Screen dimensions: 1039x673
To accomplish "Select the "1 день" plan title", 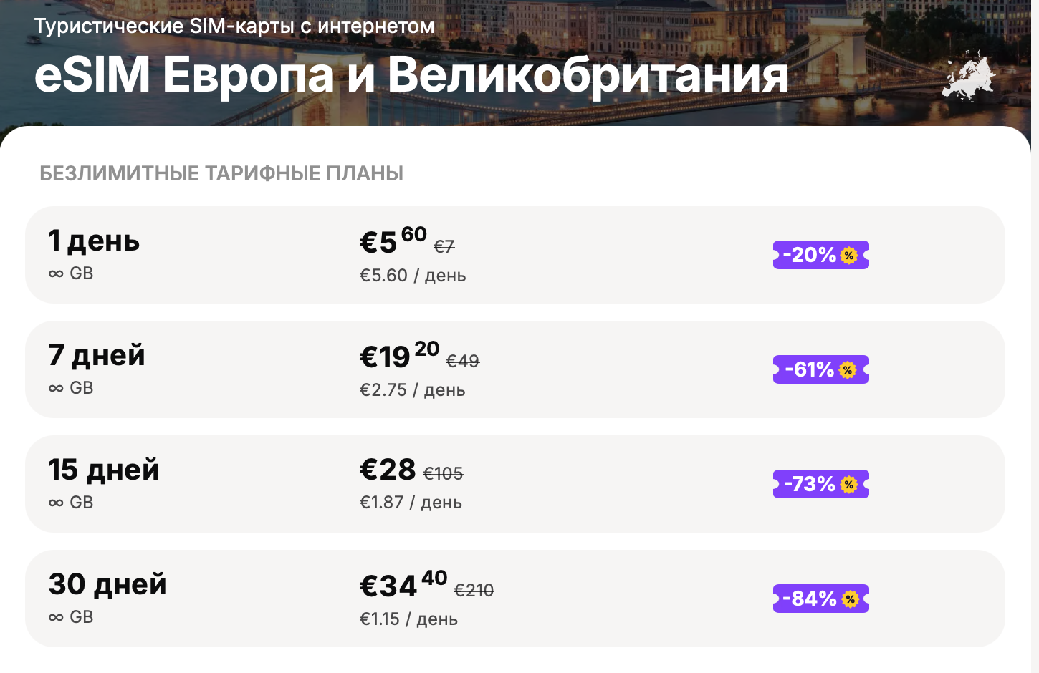I will click(x=94, y=241).
